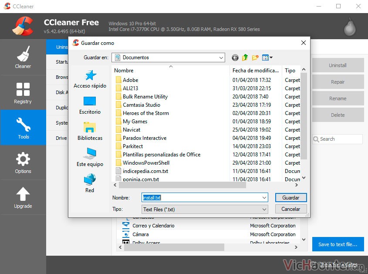The height and width of the screenshot is (274, 368).
Task: Click the Rename button in CCleaner
Action: pos(338,98)
